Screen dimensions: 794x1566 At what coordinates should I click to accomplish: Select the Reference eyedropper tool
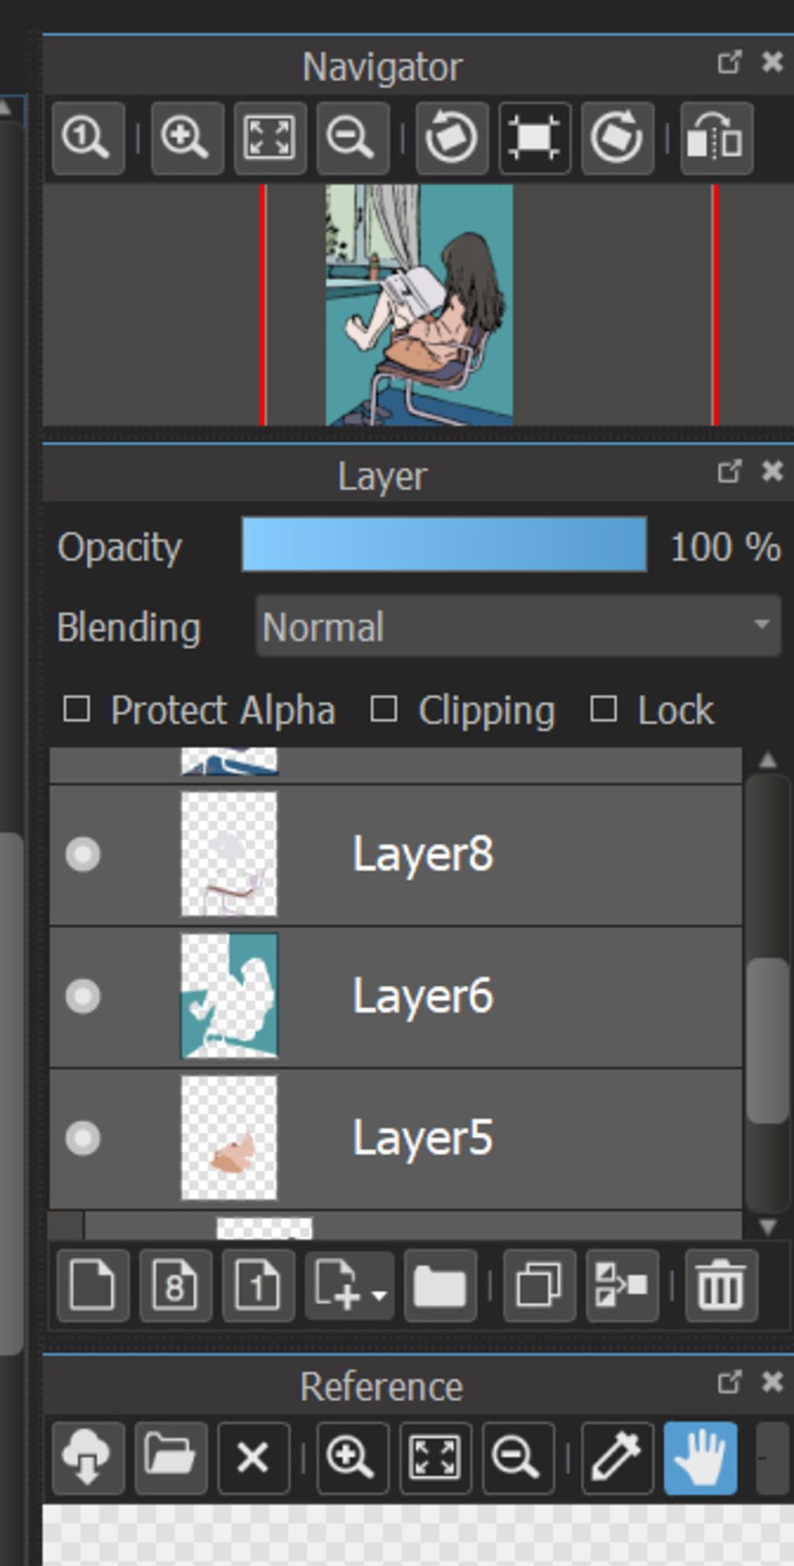pos(616,1458)
